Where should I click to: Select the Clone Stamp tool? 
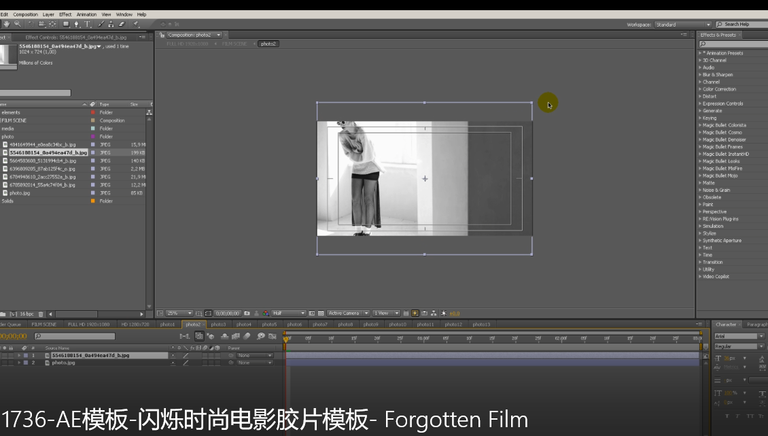(111, 24)
